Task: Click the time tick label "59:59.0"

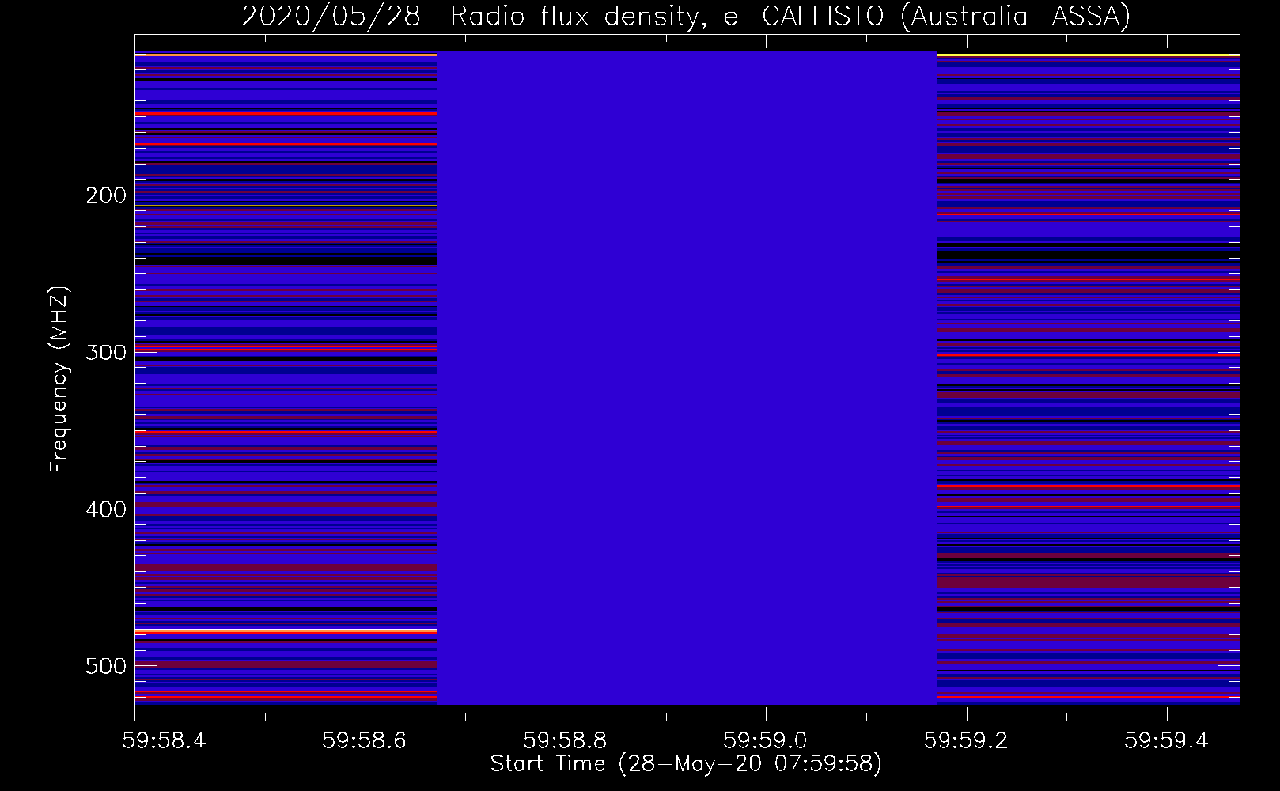Action: 765,740
